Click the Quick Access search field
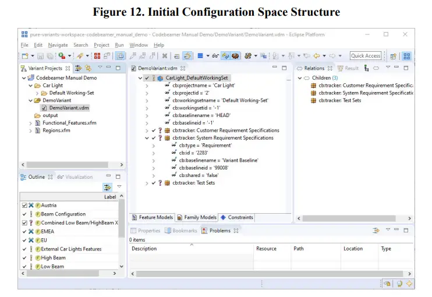 [365, 56]
